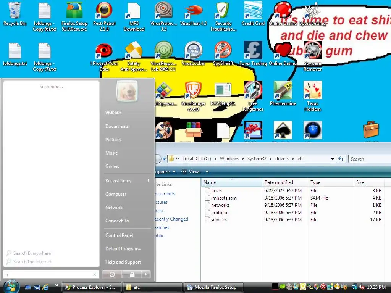Open the PAVSetup desktop icon
The image size is (391, 293).
(223, 94)
